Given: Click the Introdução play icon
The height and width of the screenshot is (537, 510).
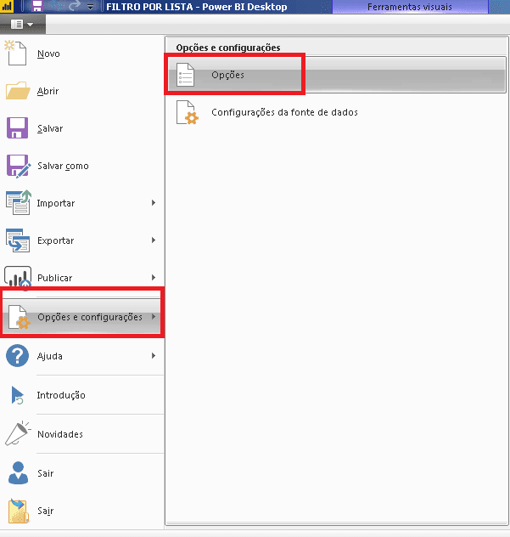Looking at the screenshot, I should point(17,395).
